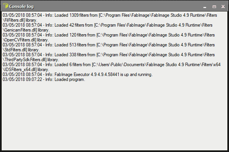Screen dimensions: 229x152
Task: Select the log line reporting 1309 filters loaded
Action: tap(110, 15)
